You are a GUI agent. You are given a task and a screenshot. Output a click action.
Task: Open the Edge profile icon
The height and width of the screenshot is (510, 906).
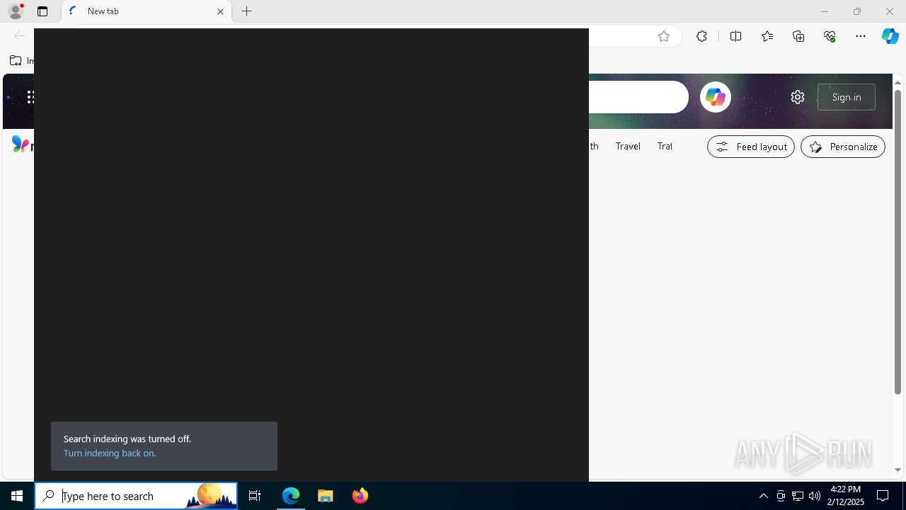pos(16,11)
